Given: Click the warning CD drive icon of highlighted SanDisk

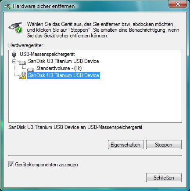Looking at the screenshot, I should pos(22,75).
